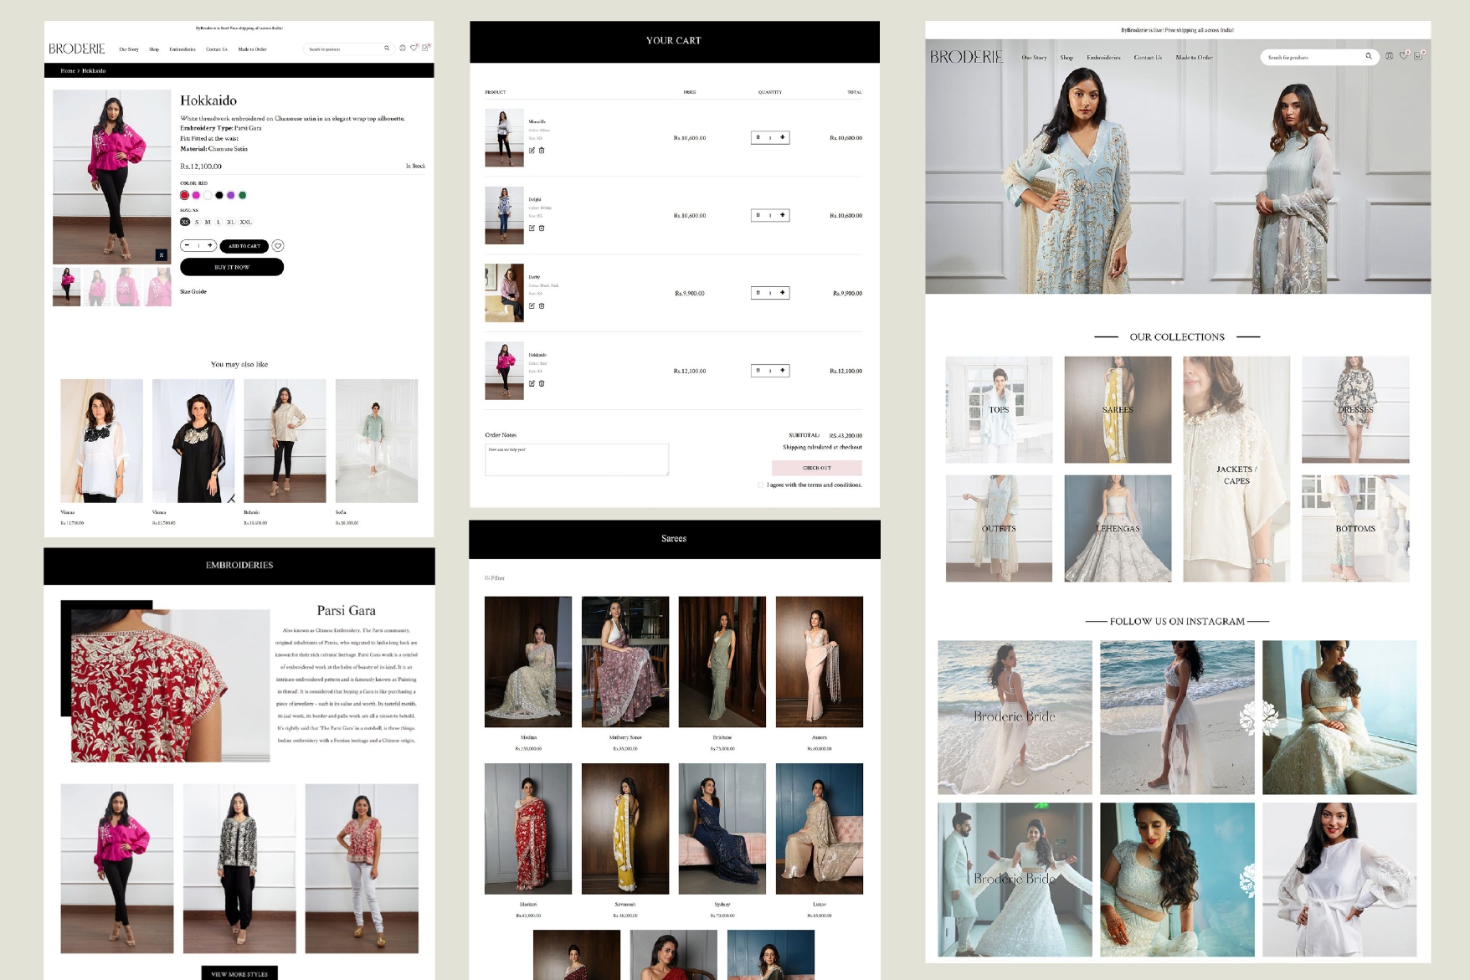Select size XXL for Hokkaido
Image resolution: width=1470 pixels, height=980 pixels.
pyautogui.click(x=245, y=223)
